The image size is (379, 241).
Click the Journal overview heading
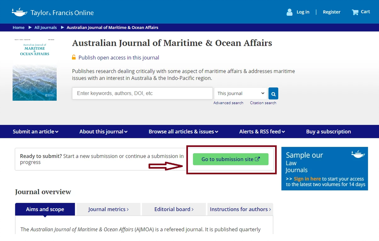[x=43, y=192]
